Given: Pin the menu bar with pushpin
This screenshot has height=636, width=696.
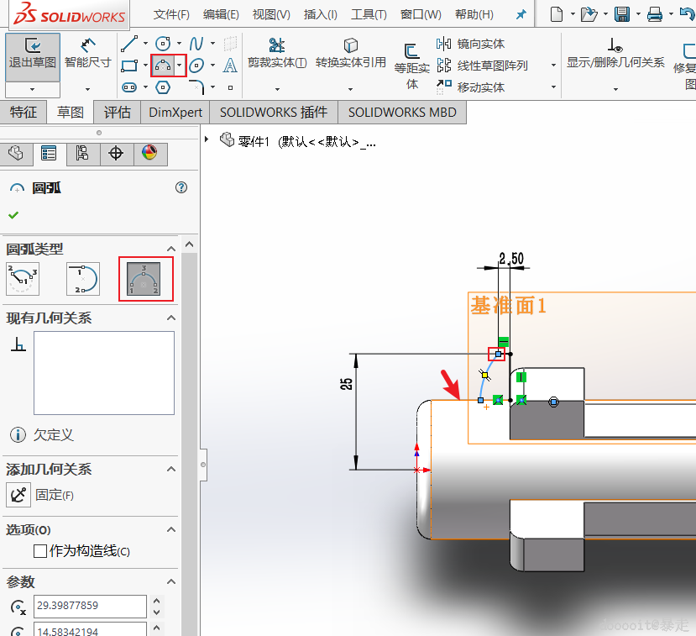Looking at the screenshot, I should [x=521, y=14].
